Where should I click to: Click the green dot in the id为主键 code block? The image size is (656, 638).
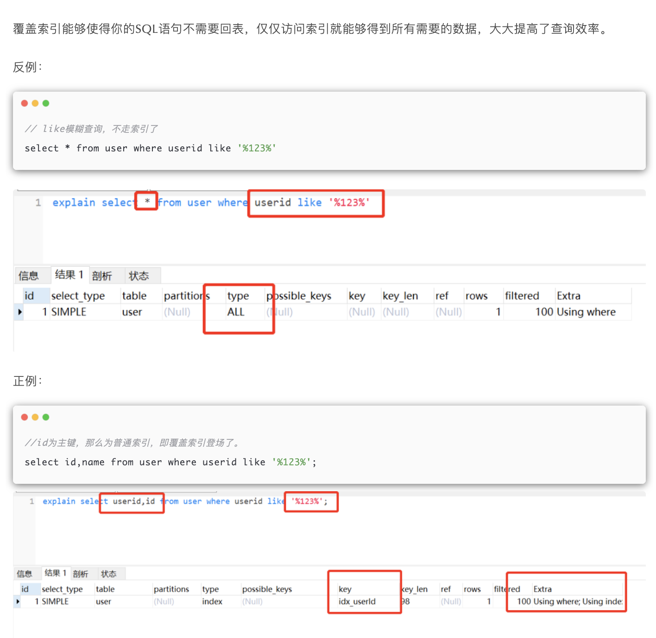click(x=46, y=417)
